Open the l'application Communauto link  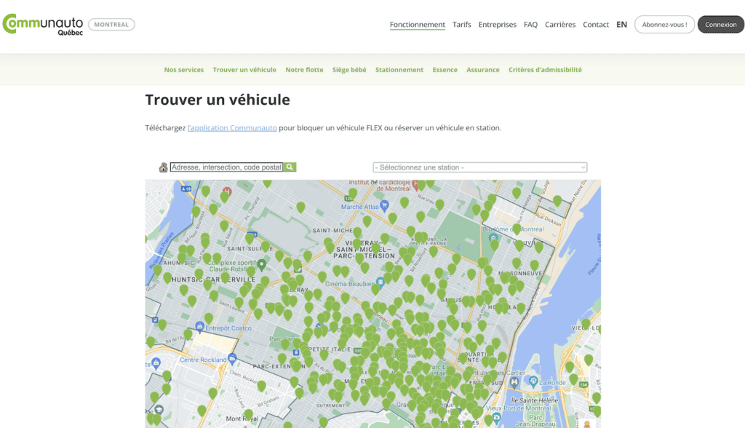click(x=231, y=127)
